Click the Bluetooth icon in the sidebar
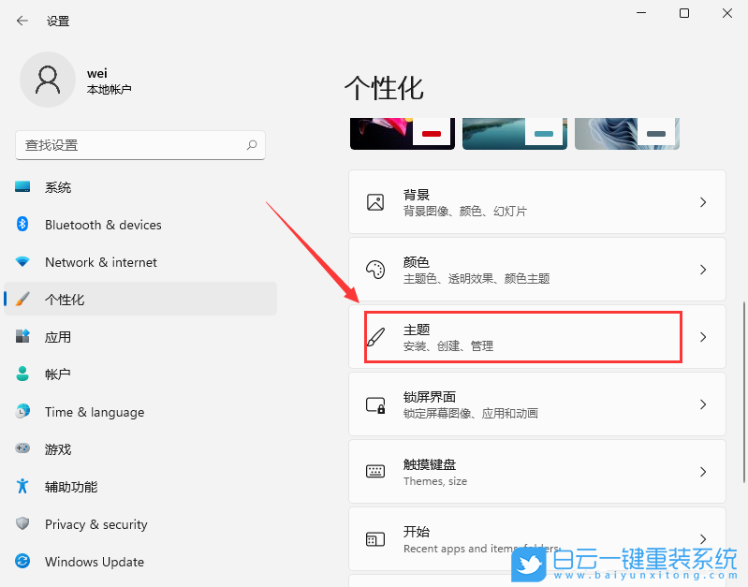Screen dimensions: 748x587 22,224
